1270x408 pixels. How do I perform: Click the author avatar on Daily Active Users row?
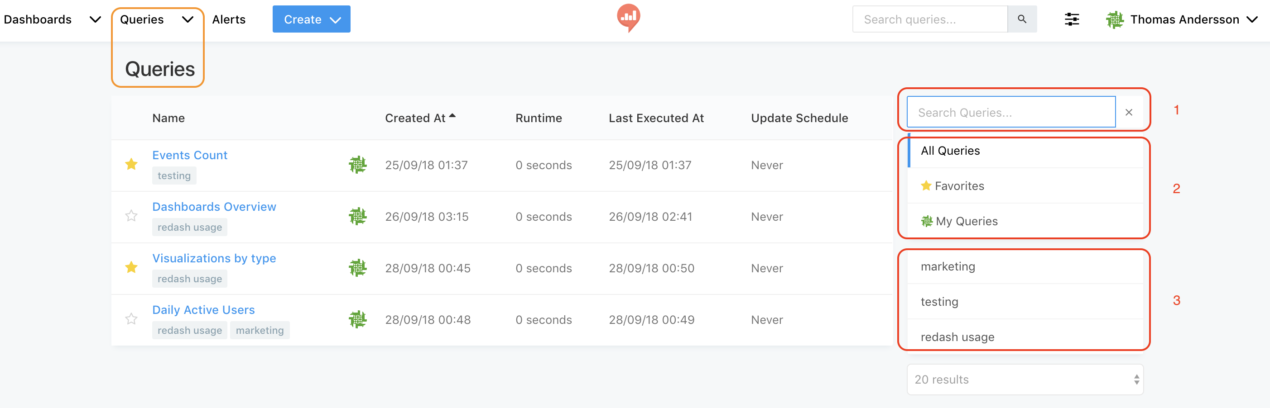358,319
